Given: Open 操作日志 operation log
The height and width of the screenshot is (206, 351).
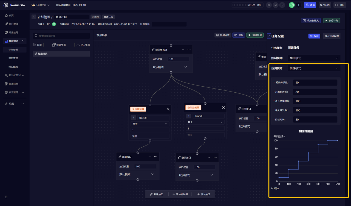Looking at the screenshot, I should [x=325, y=5].
